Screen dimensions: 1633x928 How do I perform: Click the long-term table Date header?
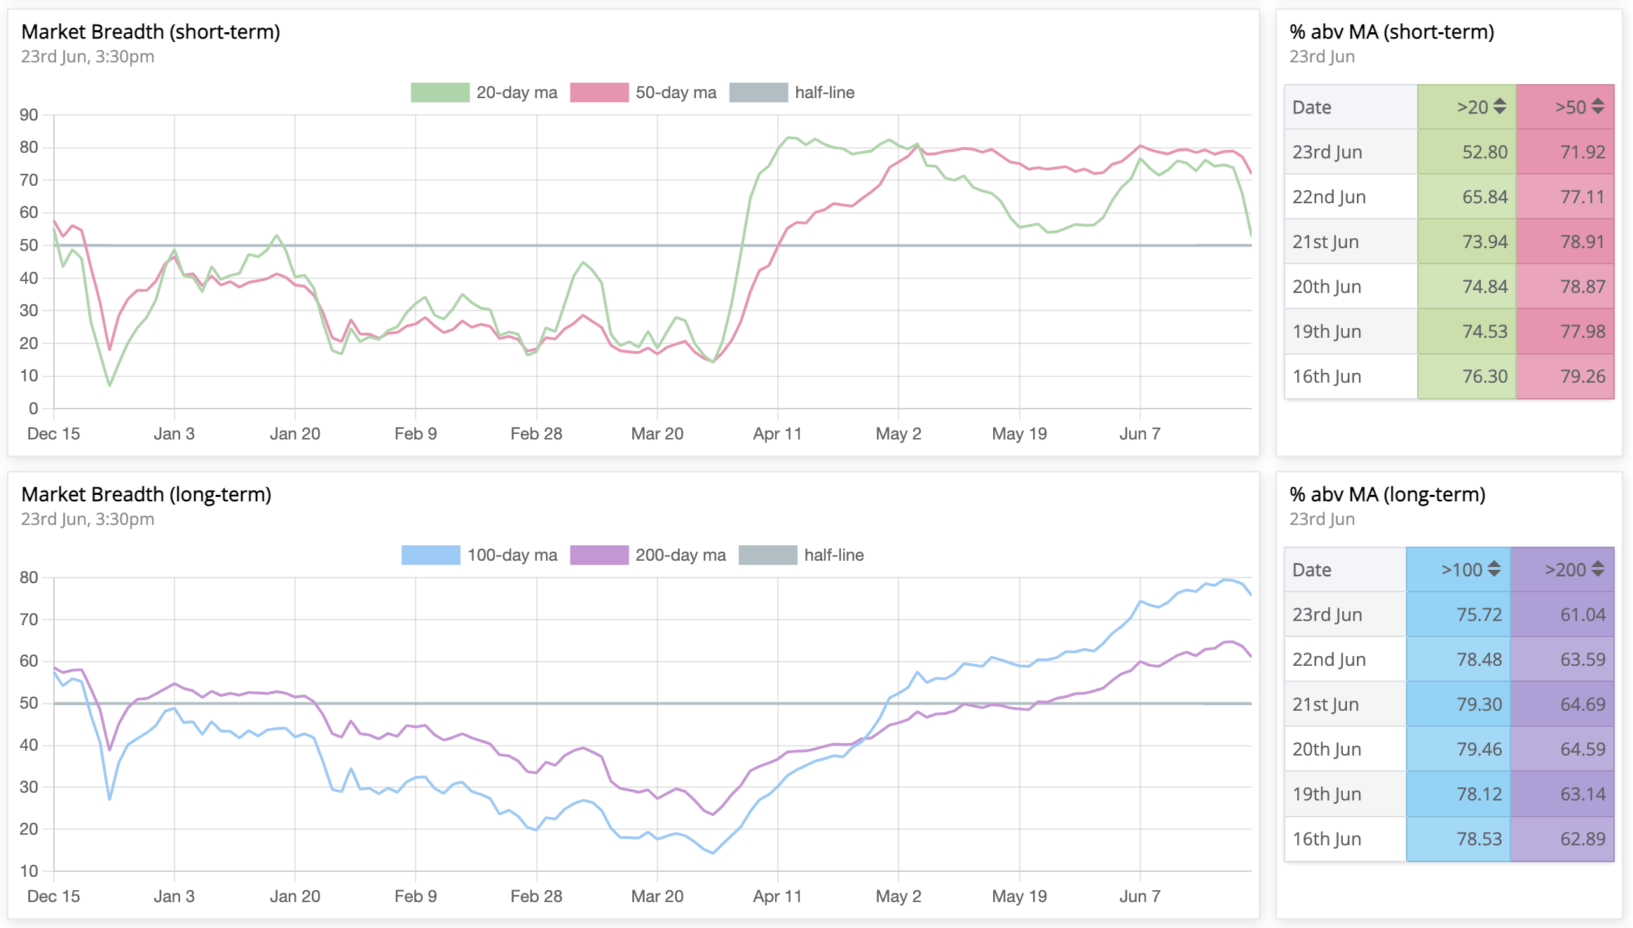coord(1345,570)
